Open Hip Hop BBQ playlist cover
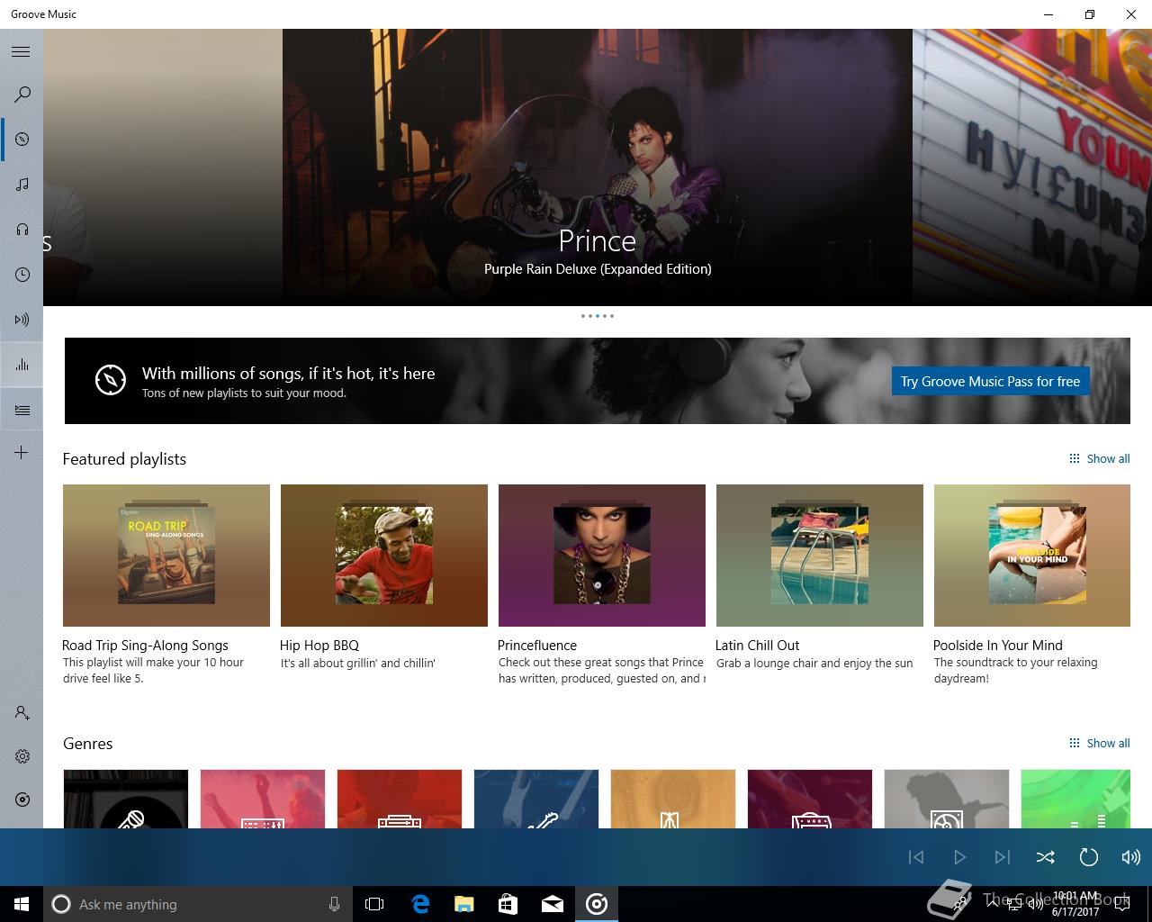 pos(384,556)
